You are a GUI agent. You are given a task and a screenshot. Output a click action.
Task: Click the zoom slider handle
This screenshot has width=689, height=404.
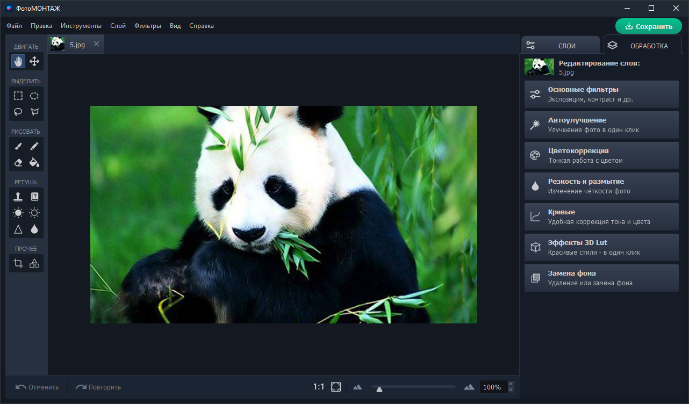[x=379, y=389]
